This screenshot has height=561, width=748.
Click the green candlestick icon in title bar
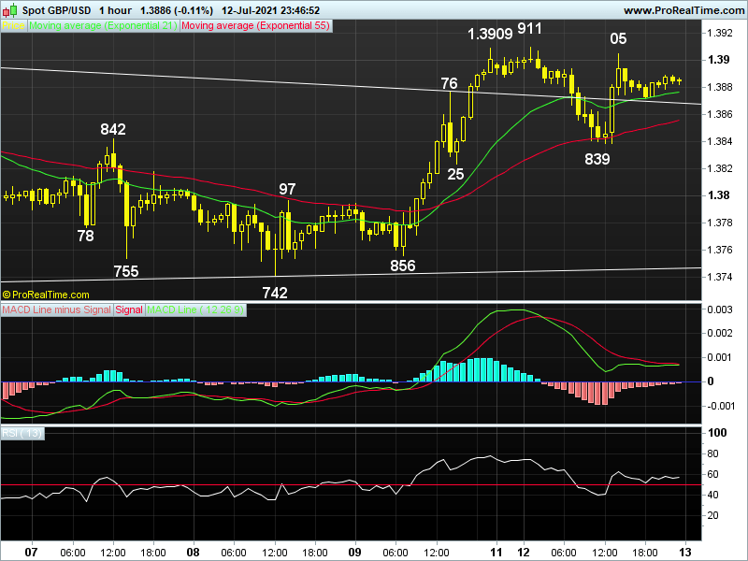tap(12, 8)
